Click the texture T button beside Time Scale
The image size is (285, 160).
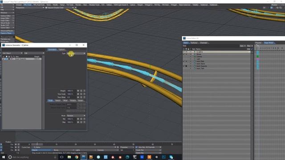tap(84, 94)
